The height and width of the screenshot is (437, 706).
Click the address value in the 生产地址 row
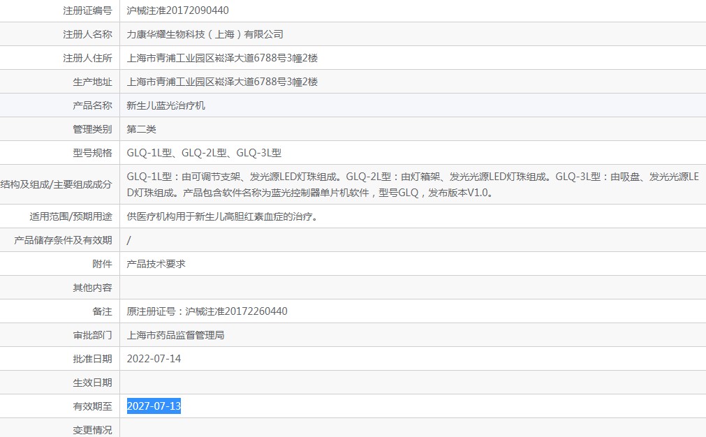tap(222, 82)
